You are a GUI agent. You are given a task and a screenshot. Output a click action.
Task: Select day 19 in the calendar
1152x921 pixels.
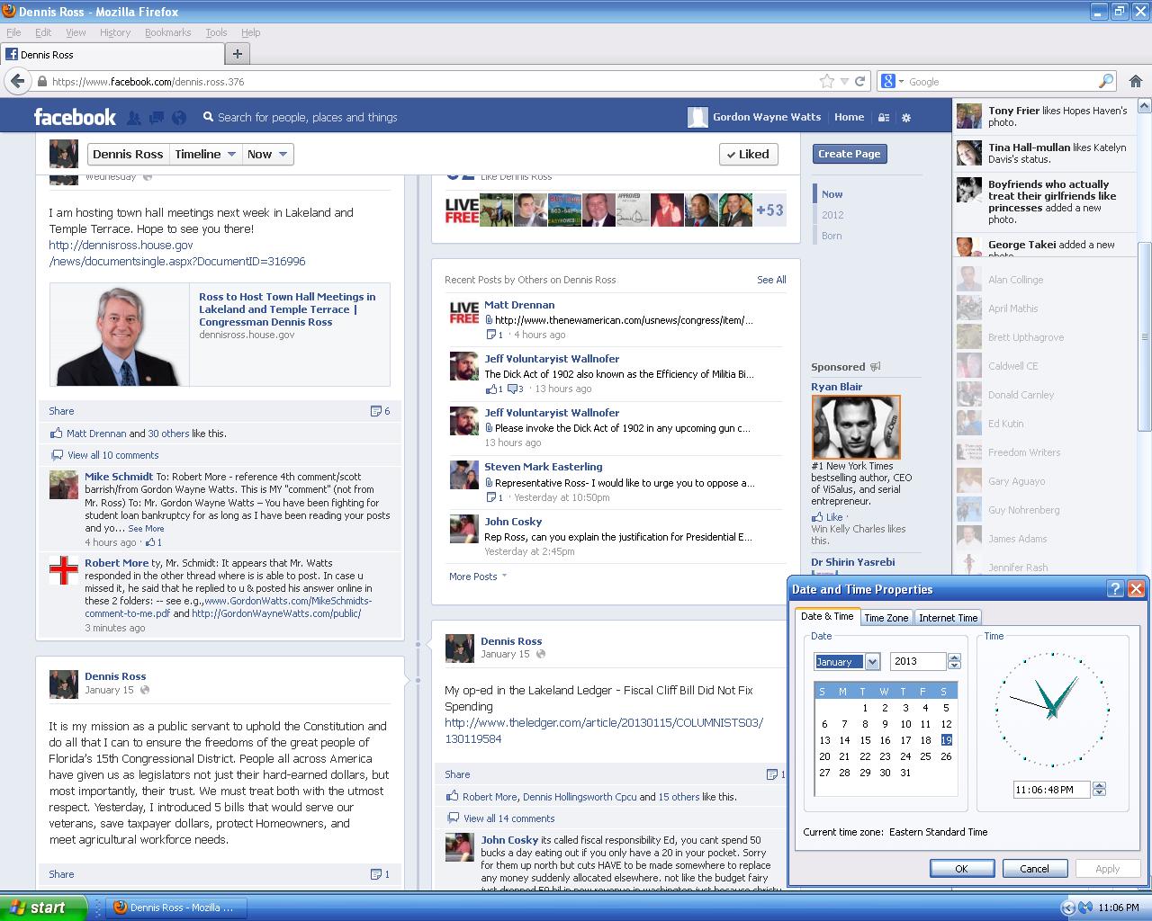tap(946, 740)
